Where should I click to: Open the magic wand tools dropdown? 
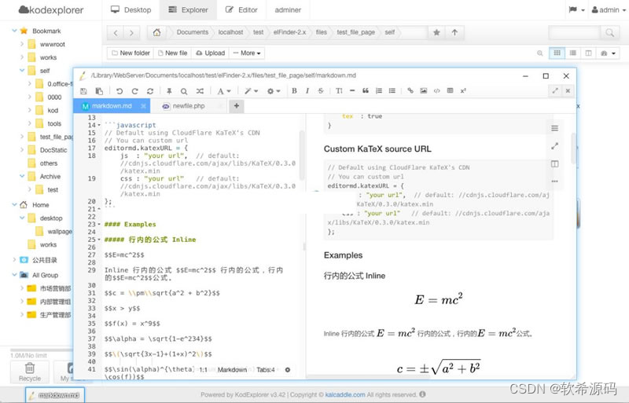pyautogui.click(x=251, y=91)
